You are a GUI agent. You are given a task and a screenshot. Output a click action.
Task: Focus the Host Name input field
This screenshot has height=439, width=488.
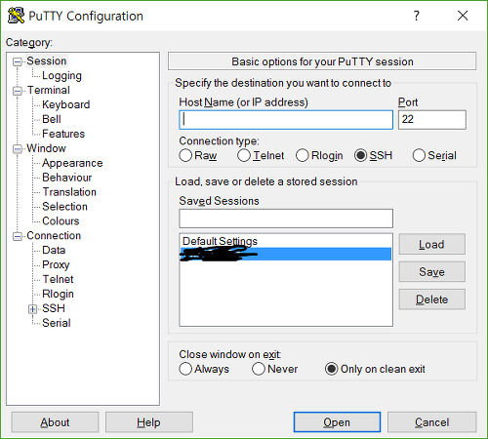coord(286,120)
